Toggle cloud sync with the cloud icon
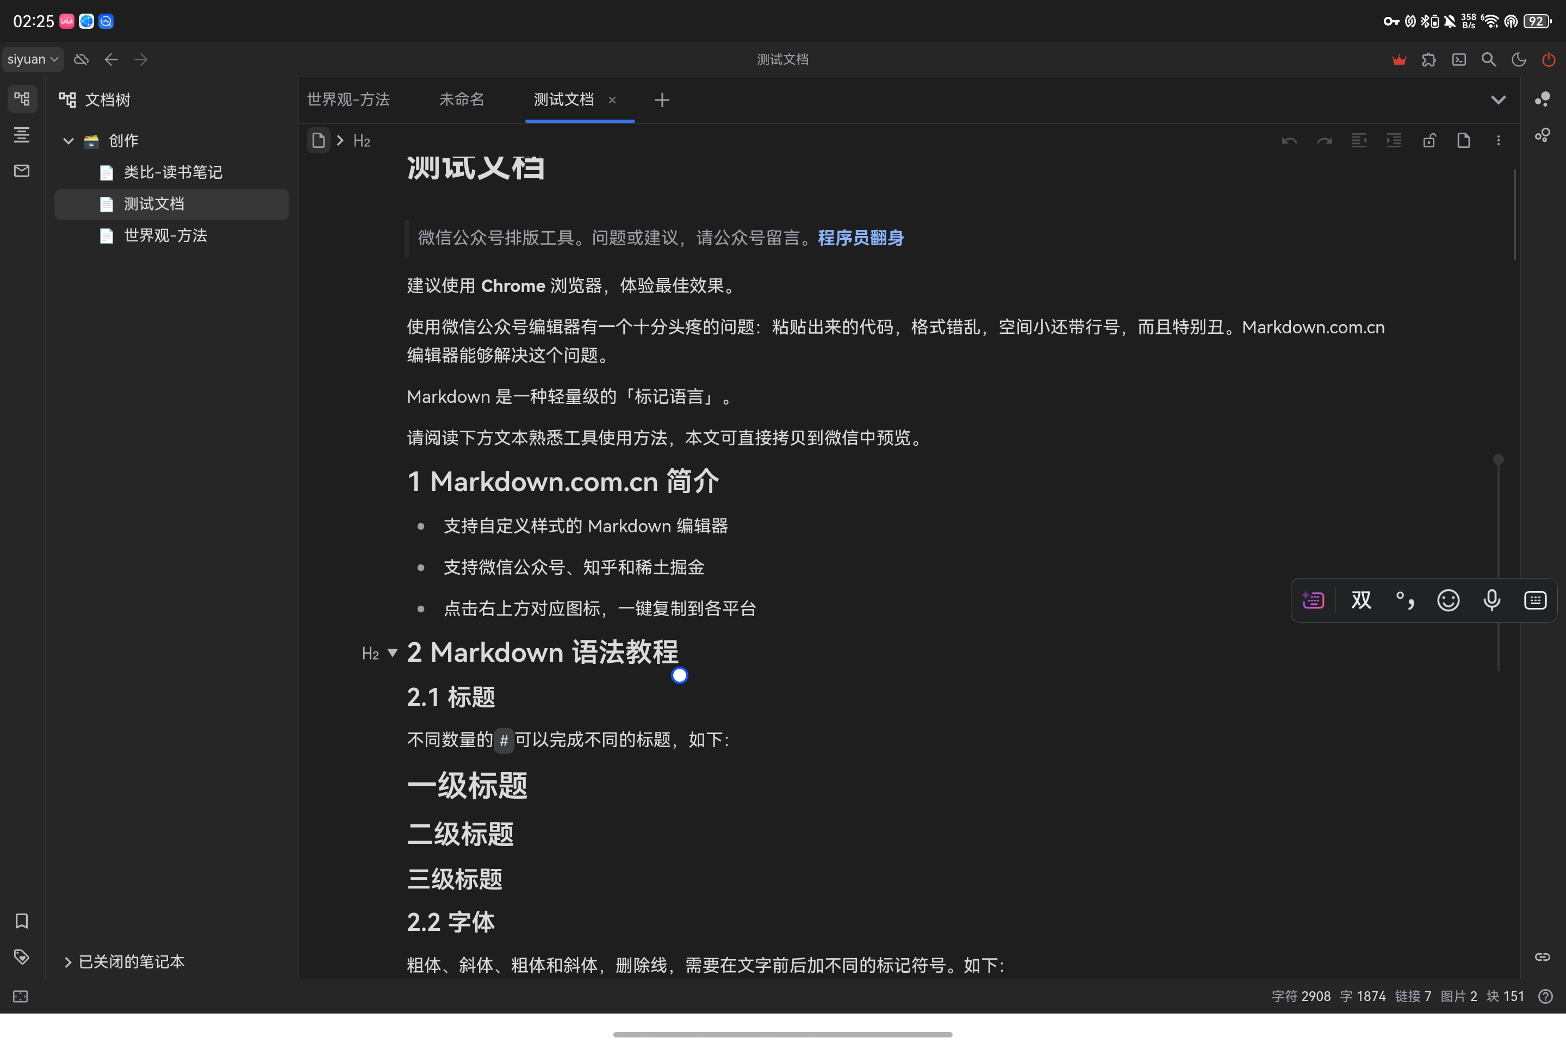This screenshot has height=1044, width=1566. [81, 59]
